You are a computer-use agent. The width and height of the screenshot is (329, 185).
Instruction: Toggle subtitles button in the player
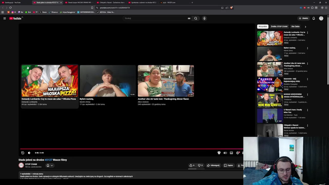pyautogui.click(x=231, y=153)
